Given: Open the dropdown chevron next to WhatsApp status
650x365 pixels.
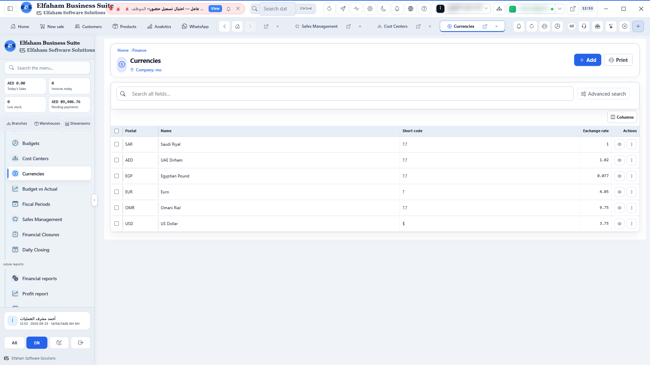Looking at the screenshot, I should pos(560,9).
